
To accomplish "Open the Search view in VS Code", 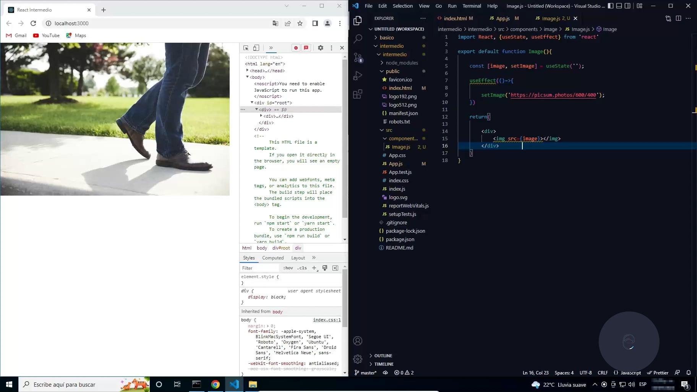I will tap(358, 39).
